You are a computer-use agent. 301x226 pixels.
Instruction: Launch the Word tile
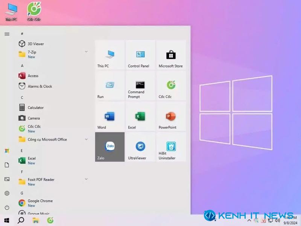click(110, 116)
